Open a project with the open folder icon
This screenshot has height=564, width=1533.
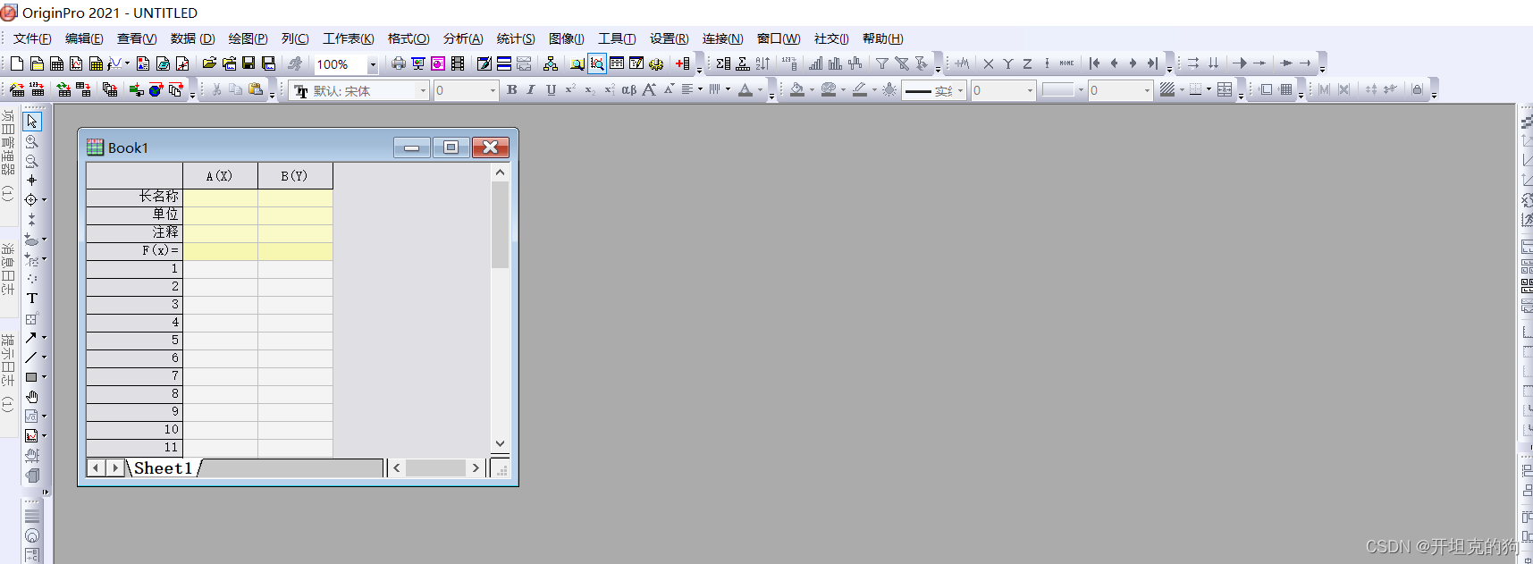(209, 63)
